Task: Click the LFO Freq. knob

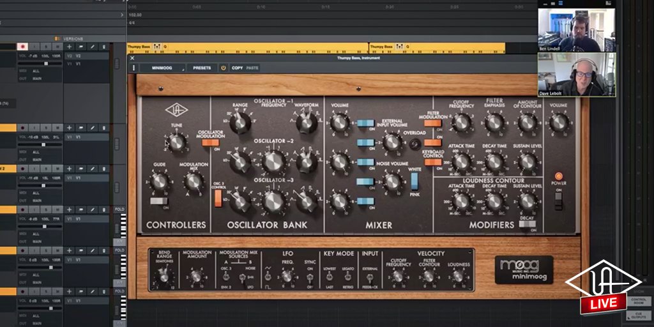Action: [287, 277]
